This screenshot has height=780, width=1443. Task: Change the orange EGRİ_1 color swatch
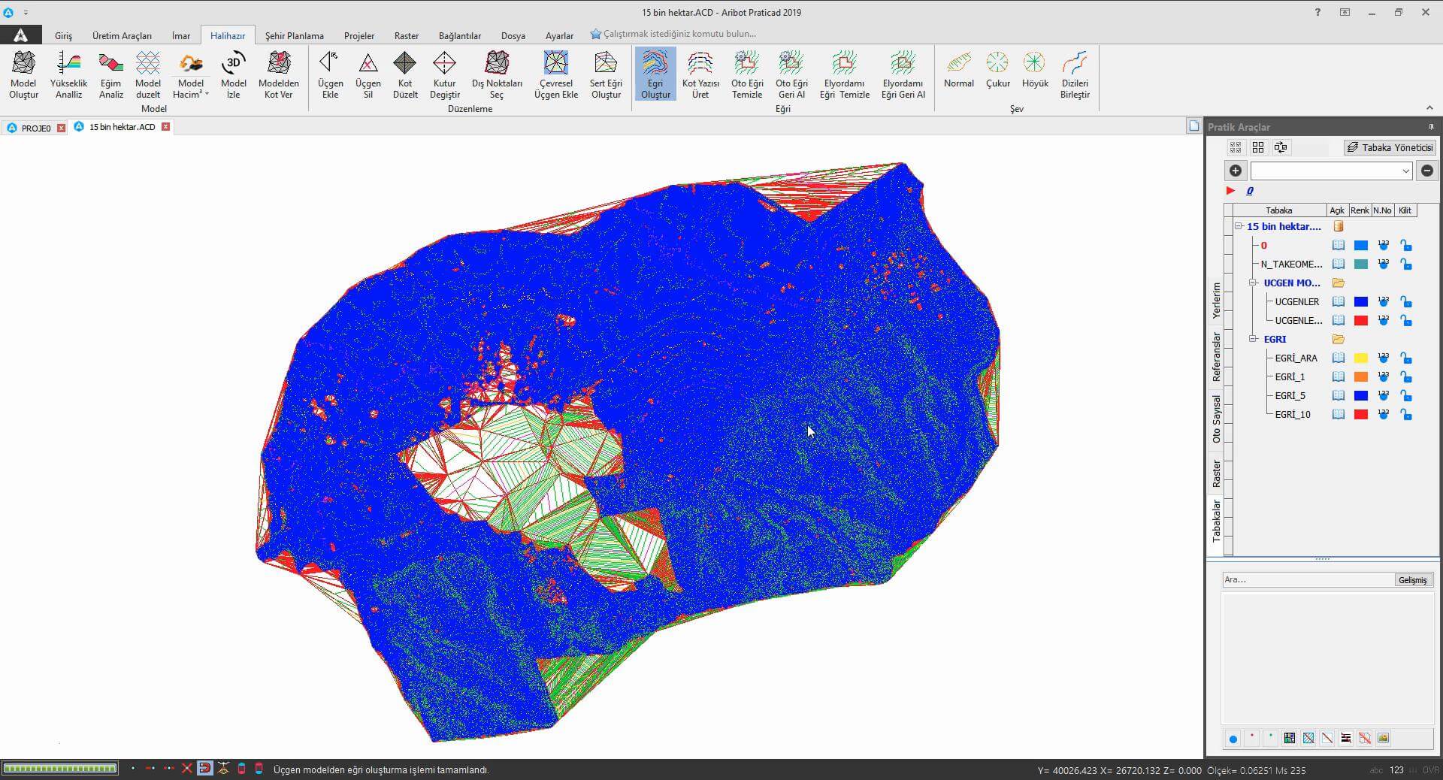[x=1360, y=376]
